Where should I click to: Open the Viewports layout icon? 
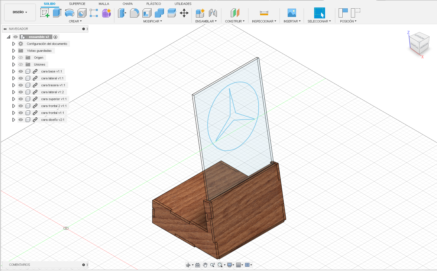tap(247, 265)
